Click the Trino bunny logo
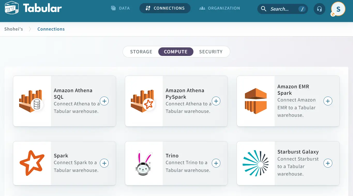This screenshot has height=196, width=353. pyautogui.click(x=144, y=163)
